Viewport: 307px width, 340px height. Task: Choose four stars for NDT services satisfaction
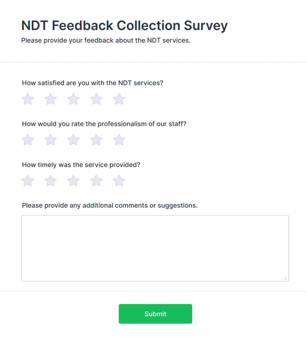pyautogui.click(x=96, y=99)
